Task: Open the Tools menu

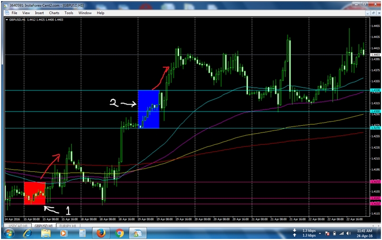Action: pyautogui.click(x=69, y=13)
